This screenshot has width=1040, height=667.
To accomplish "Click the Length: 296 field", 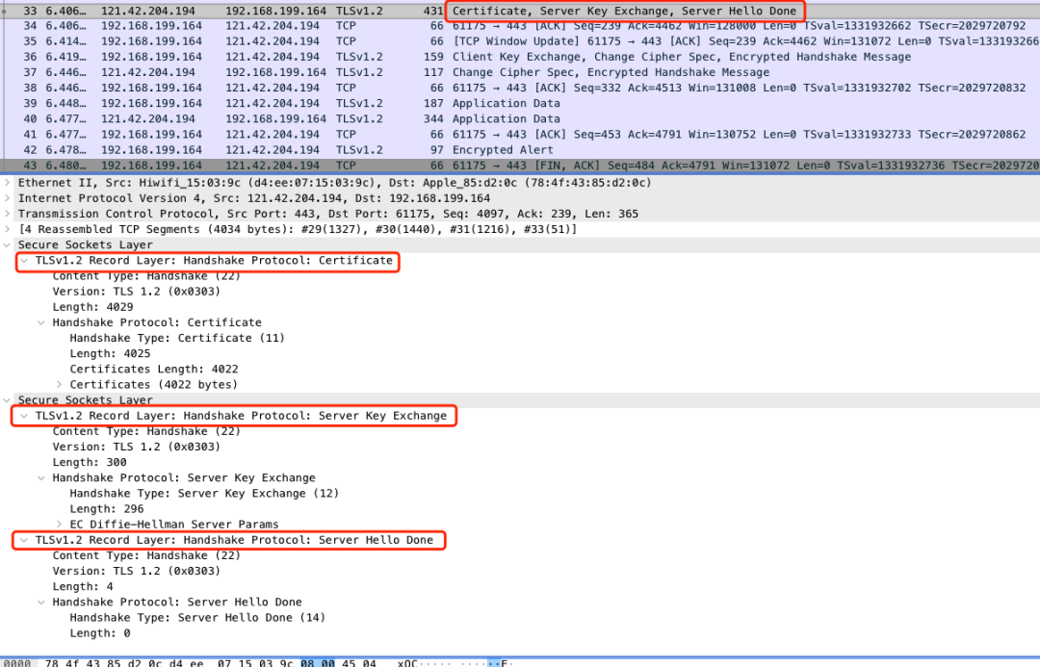I will [x=107, y=509].
